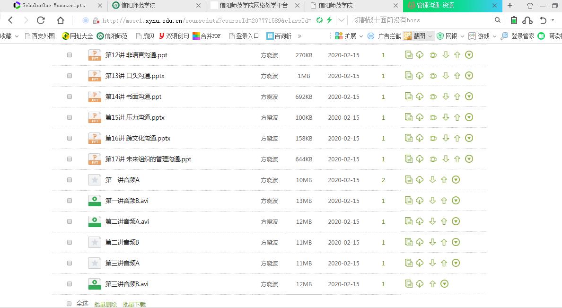Screen dimensions: 562x308
Task: Open cloud share for 第一讲音频B.avi
Action: (x=420, y=201)
